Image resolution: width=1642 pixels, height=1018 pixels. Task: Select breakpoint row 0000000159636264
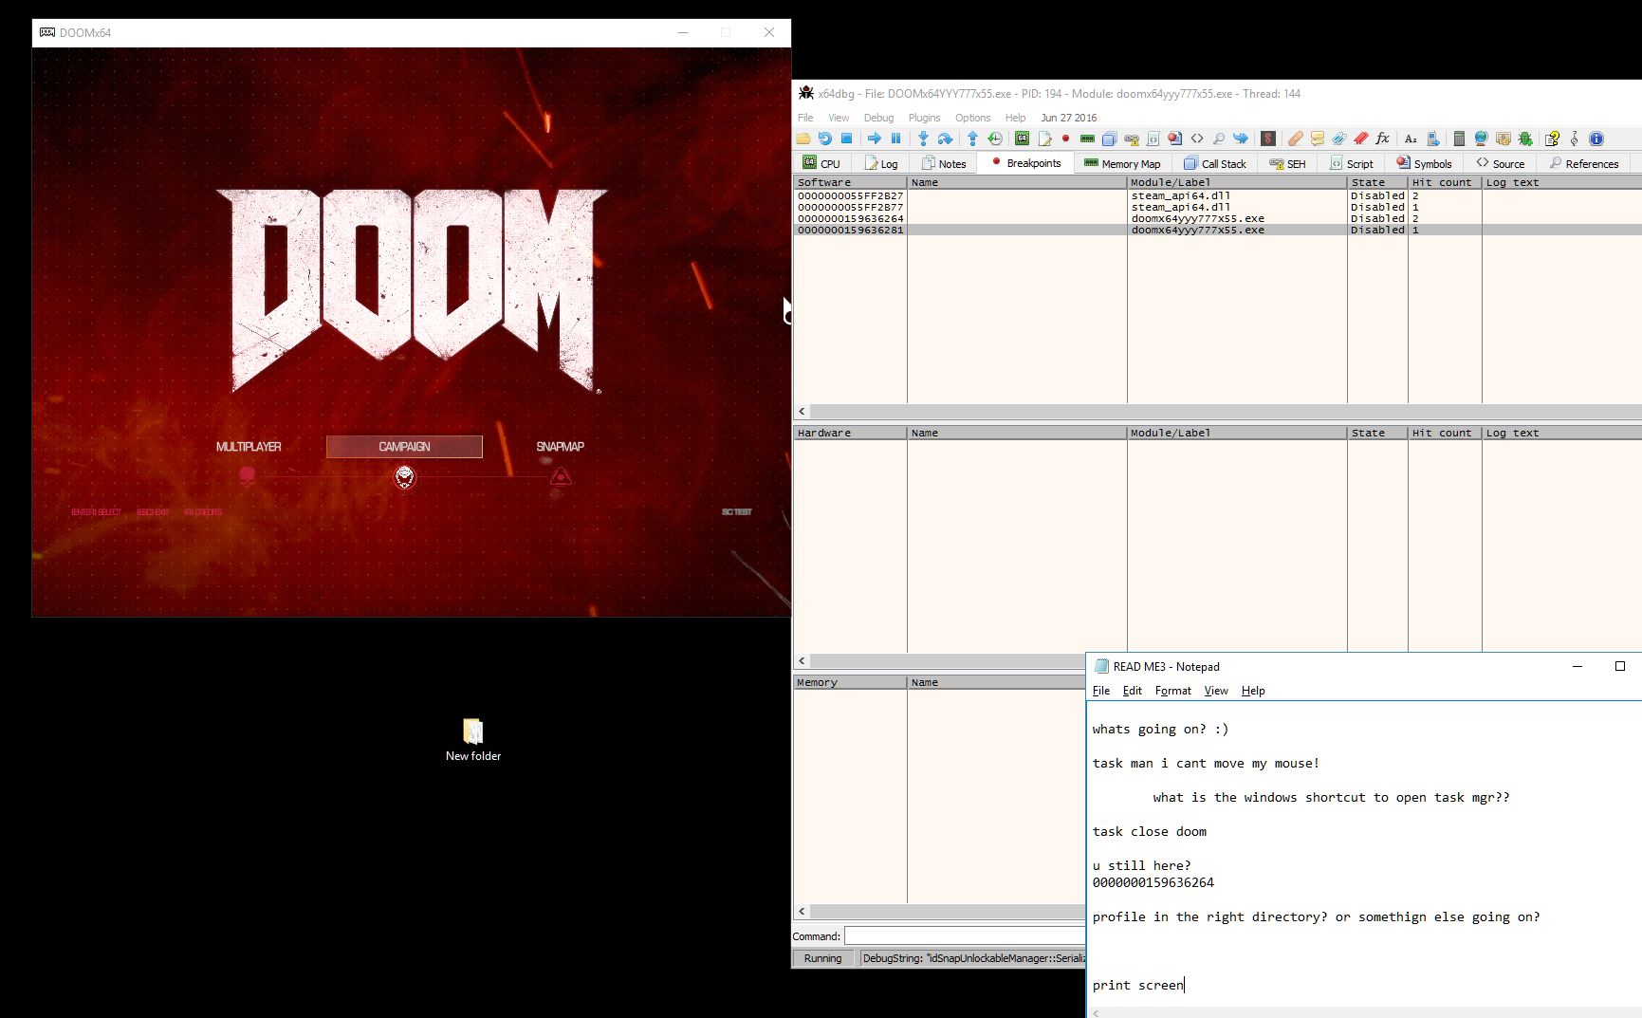click(x=1218, y=218)
